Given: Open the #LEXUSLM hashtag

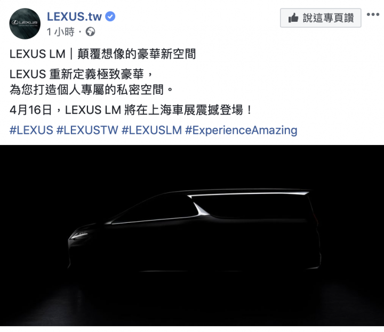Looking at the screenshot, I should [151, 130].
